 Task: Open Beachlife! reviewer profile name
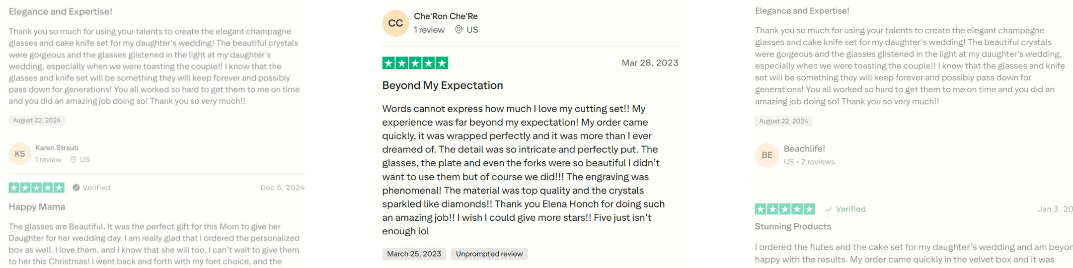804,149
